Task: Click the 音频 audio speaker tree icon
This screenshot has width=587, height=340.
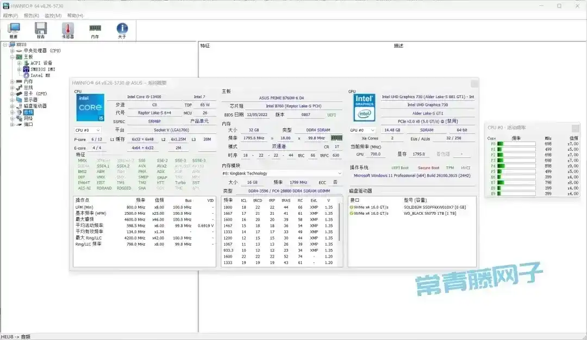Action: pyautogui.click(x=19, y=112)
